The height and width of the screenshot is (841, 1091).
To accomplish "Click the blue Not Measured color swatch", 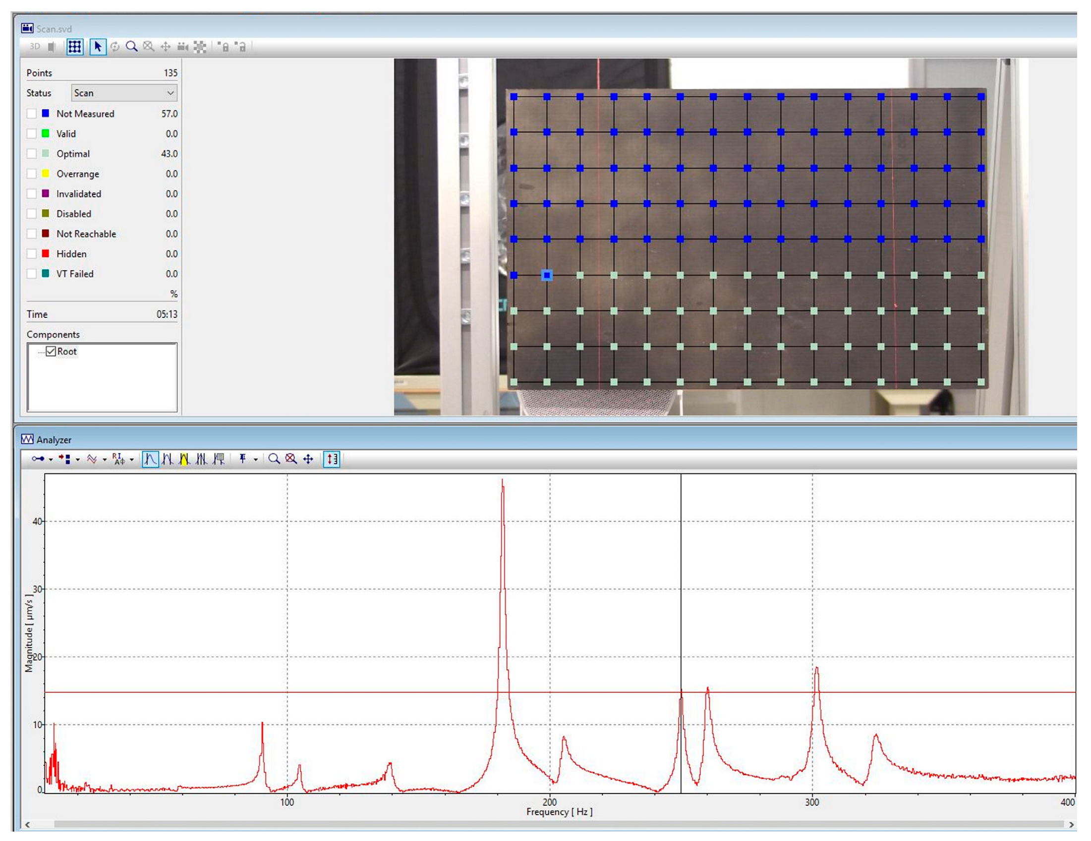I will point(46,114).
